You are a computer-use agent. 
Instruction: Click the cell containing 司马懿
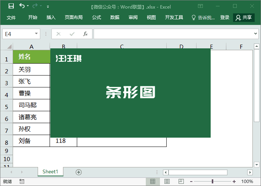(x=31, y=105)
